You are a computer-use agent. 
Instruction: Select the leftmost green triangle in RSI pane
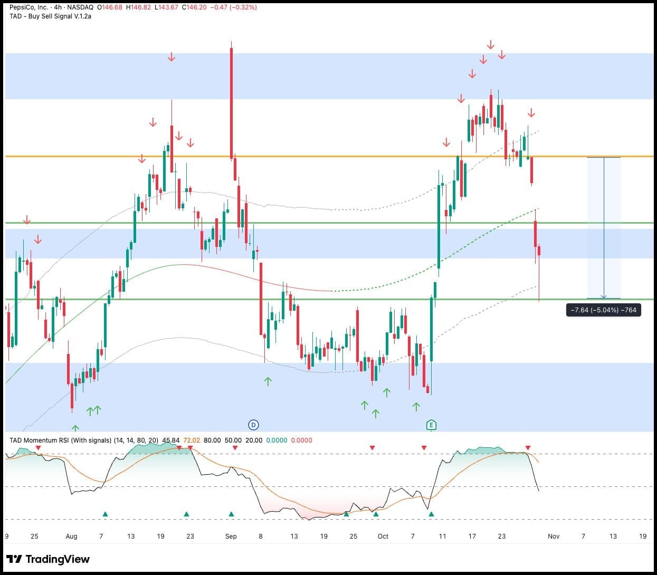(105, 514)
